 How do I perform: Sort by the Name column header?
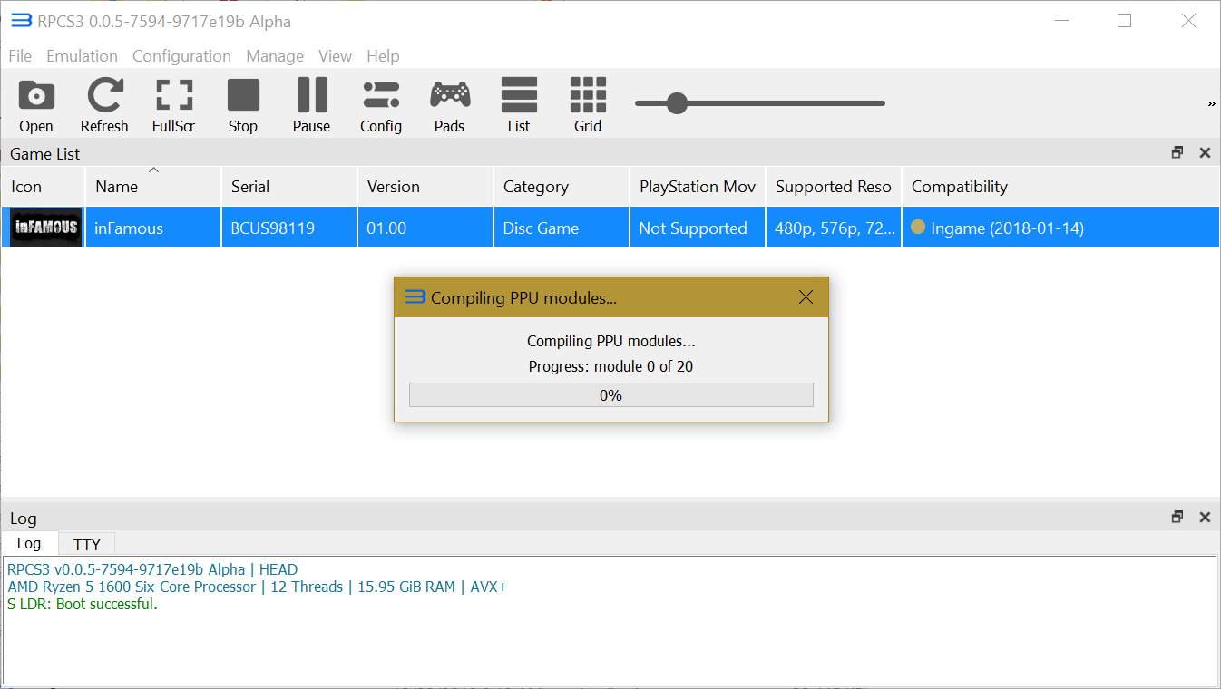pos(153,187)
